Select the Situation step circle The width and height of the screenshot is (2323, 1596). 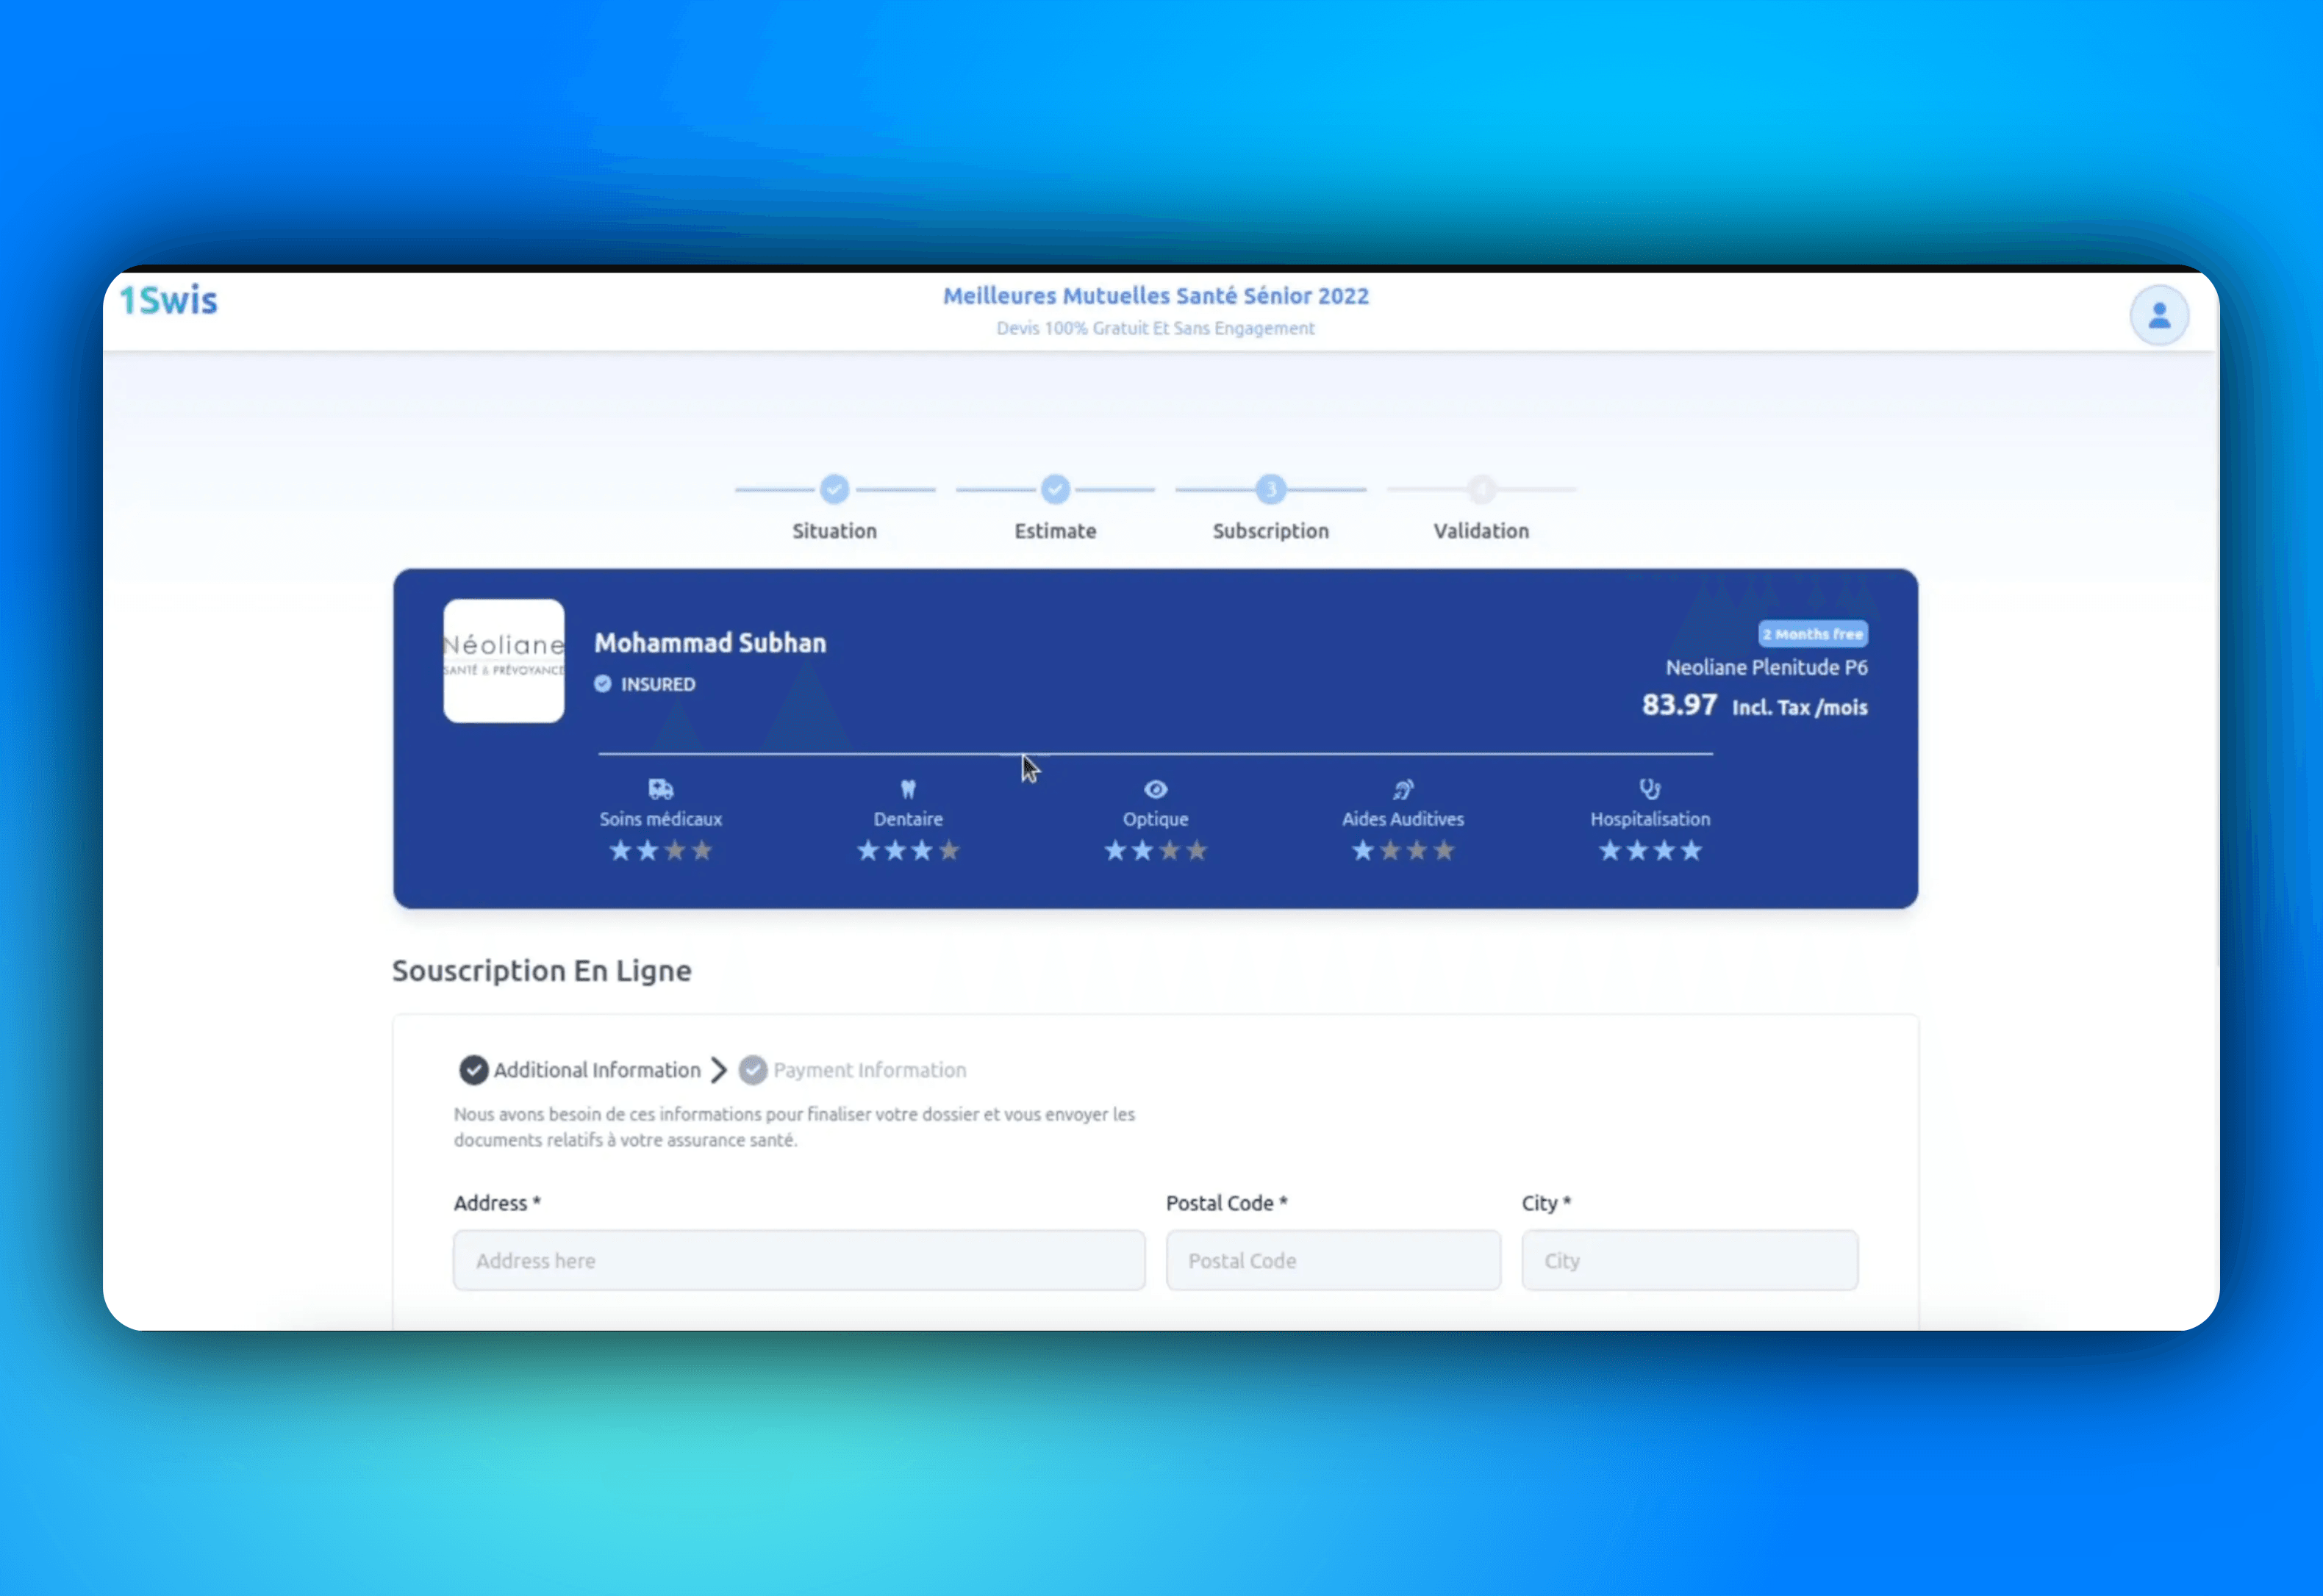tap(834, 489)
